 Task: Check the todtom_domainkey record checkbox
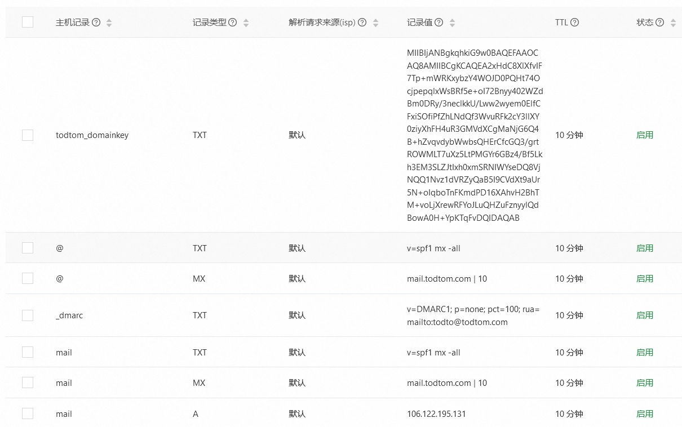point(28,135)
